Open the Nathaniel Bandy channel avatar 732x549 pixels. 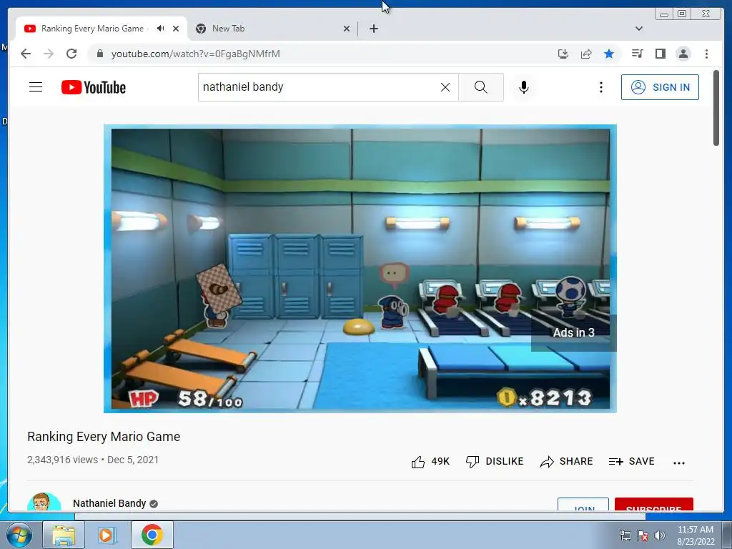(44, 503)
